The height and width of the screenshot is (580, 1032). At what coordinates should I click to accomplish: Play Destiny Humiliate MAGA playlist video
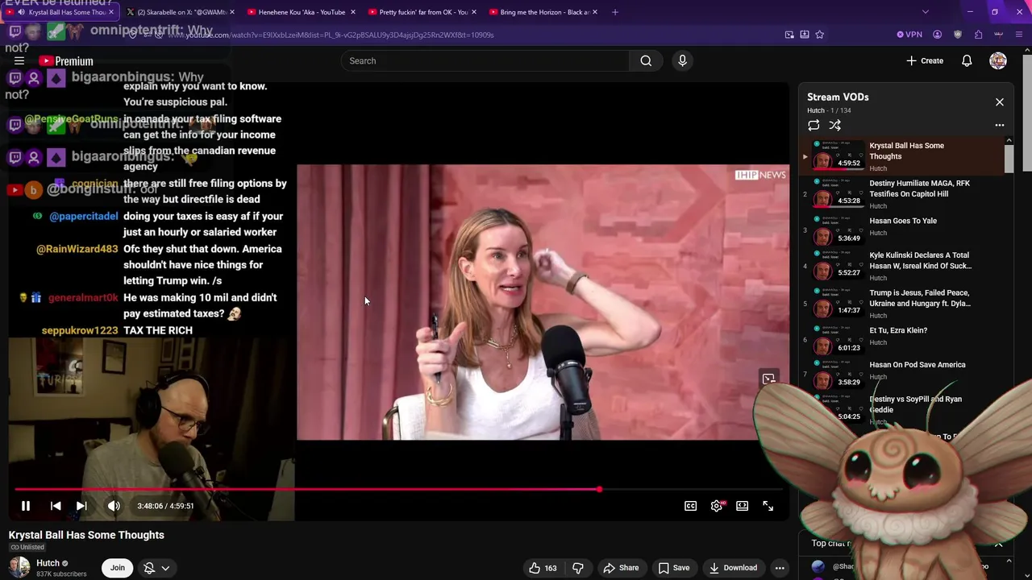(x=903, y=194)
